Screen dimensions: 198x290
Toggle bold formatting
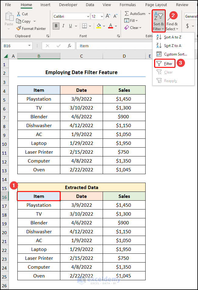(56, 26)
